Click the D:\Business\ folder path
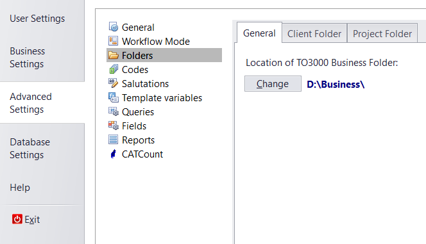The image size is (426, 244). click(336, 85)
